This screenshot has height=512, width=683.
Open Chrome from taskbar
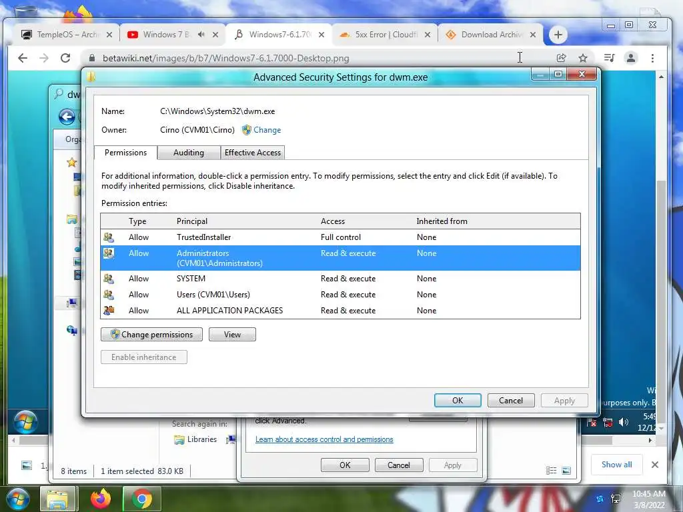[x=141, y=499]
